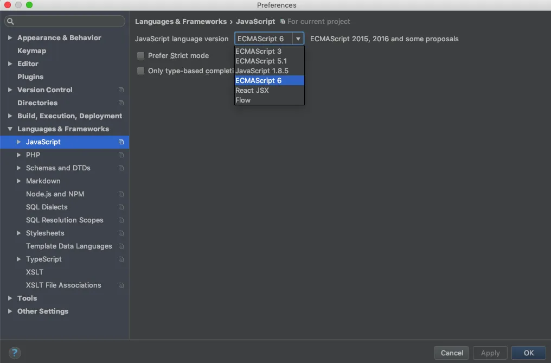The image size is (551, 363).
Task: Expand the PHP settings node
Action: (18, 155)
